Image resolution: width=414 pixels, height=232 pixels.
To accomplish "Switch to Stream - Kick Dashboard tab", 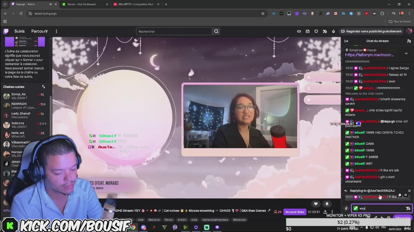I will click(x=85, y=4).
